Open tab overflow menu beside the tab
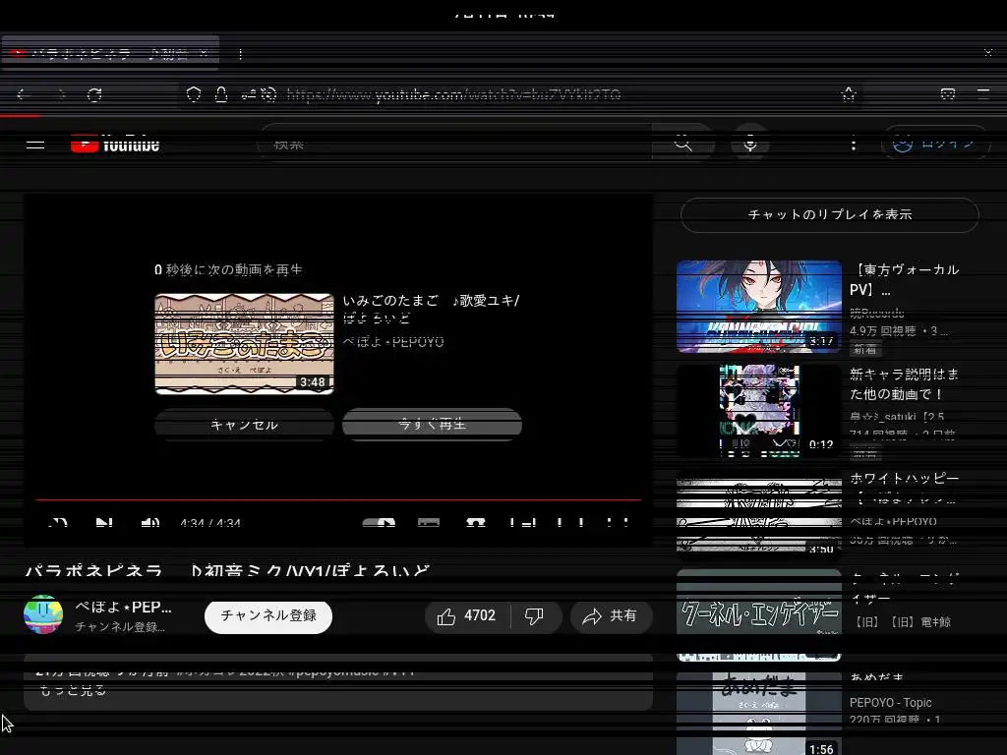 (x=240, y=54)
